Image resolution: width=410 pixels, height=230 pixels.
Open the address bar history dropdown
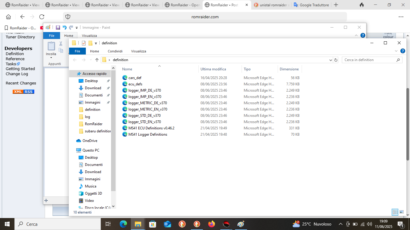click(x=331, y=60)
